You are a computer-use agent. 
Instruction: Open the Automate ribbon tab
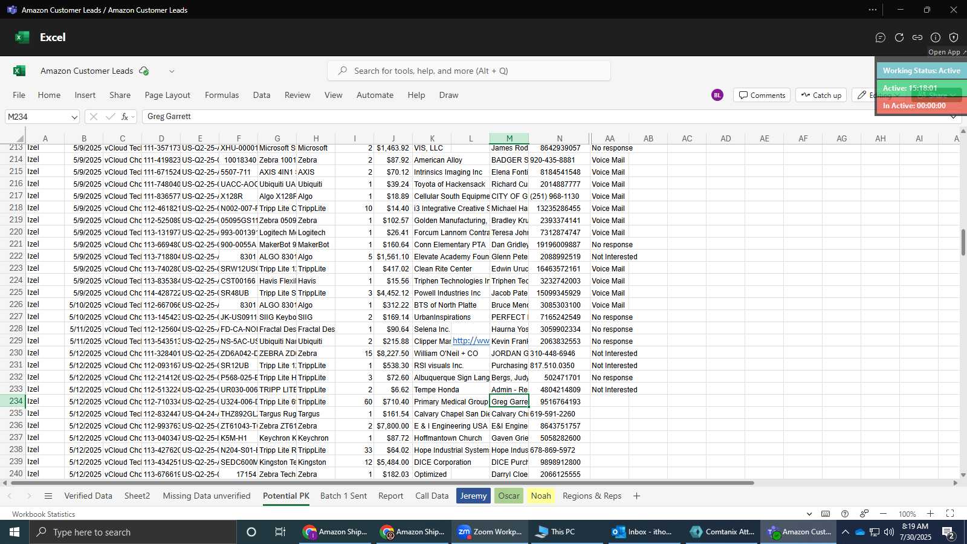pyautogui.click(x=375, y=95)
